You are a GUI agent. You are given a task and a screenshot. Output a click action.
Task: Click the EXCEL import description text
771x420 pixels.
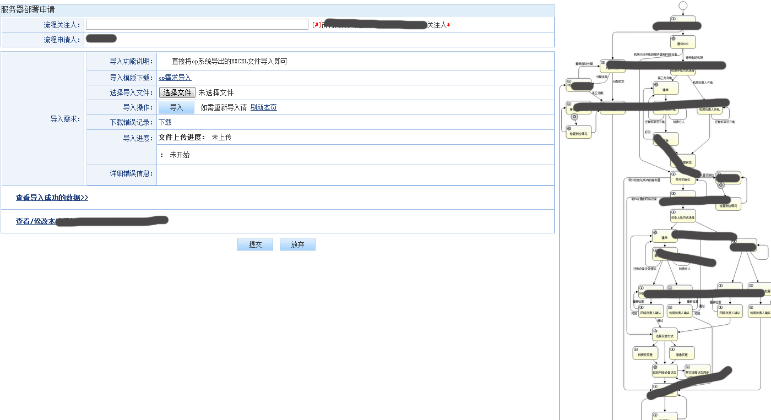click(229, 61)
